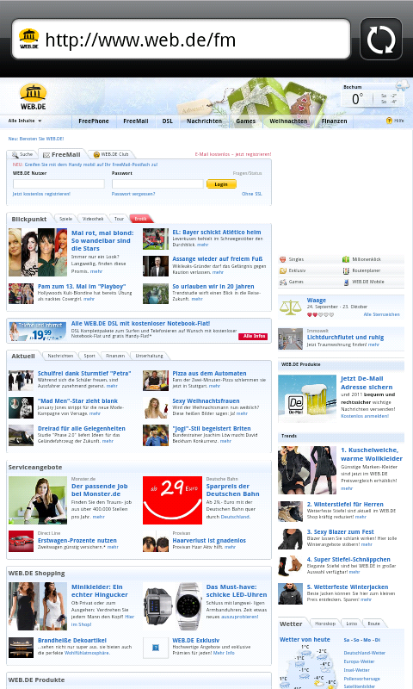Switch to the Sport tab under Aktuell

point(89,356)
